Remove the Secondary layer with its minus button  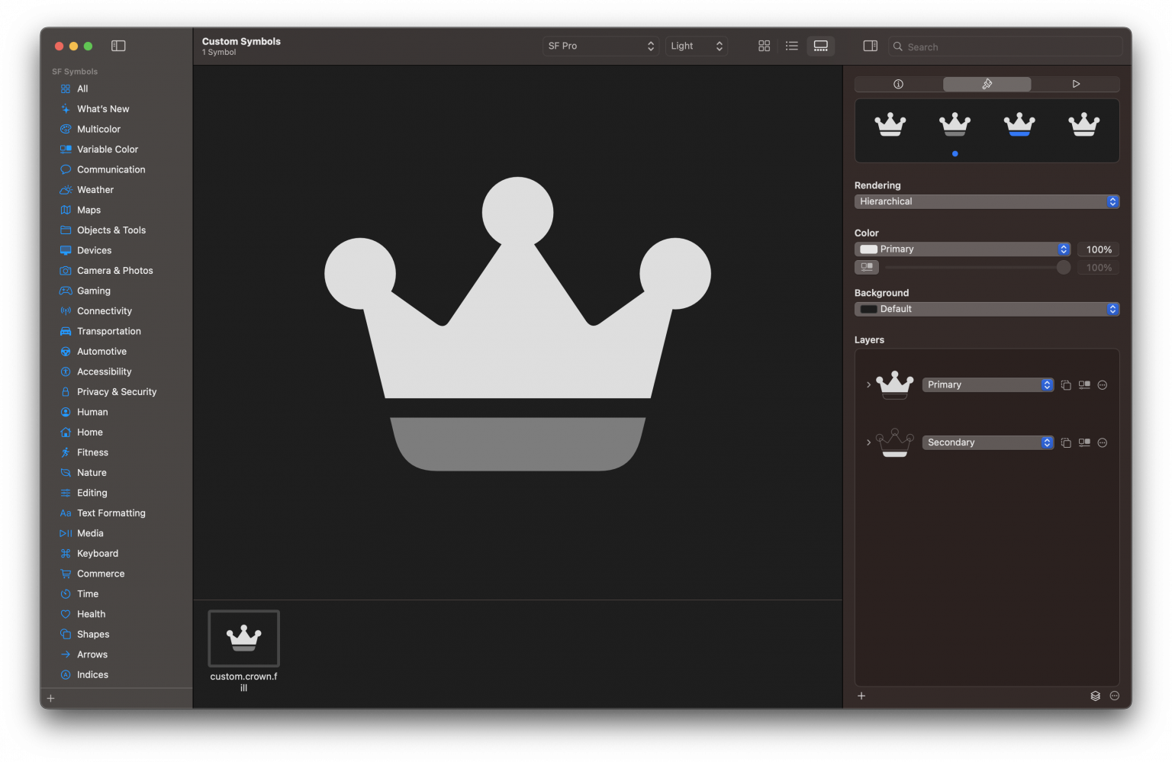tap(1103, 442)
